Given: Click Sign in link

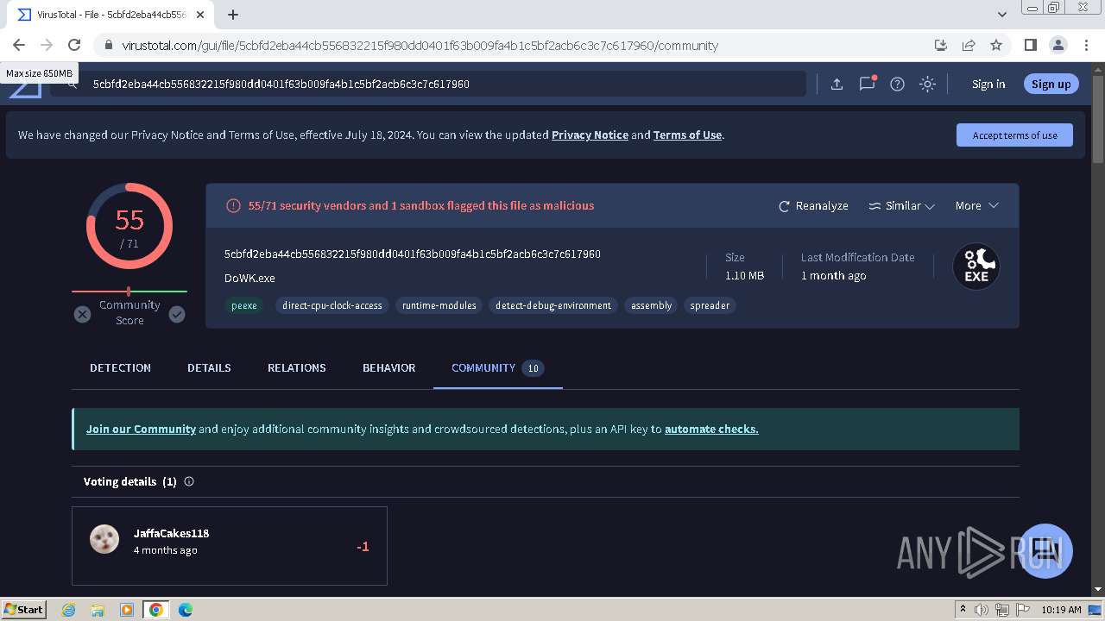Looking at the screenshot, I should [x=988, y=84].
